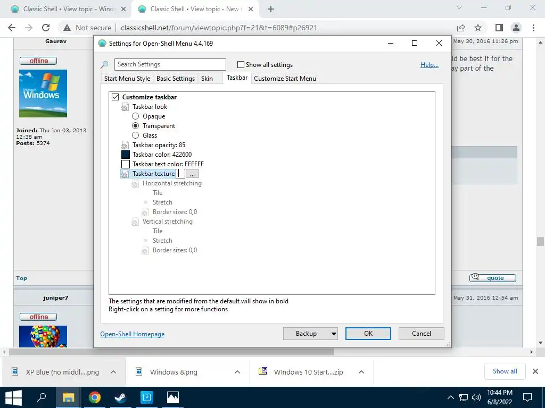The height and width of the screenshot is (408, 545).
Task: Reload the page in Chrome
Action: click(x=46, y=28)
